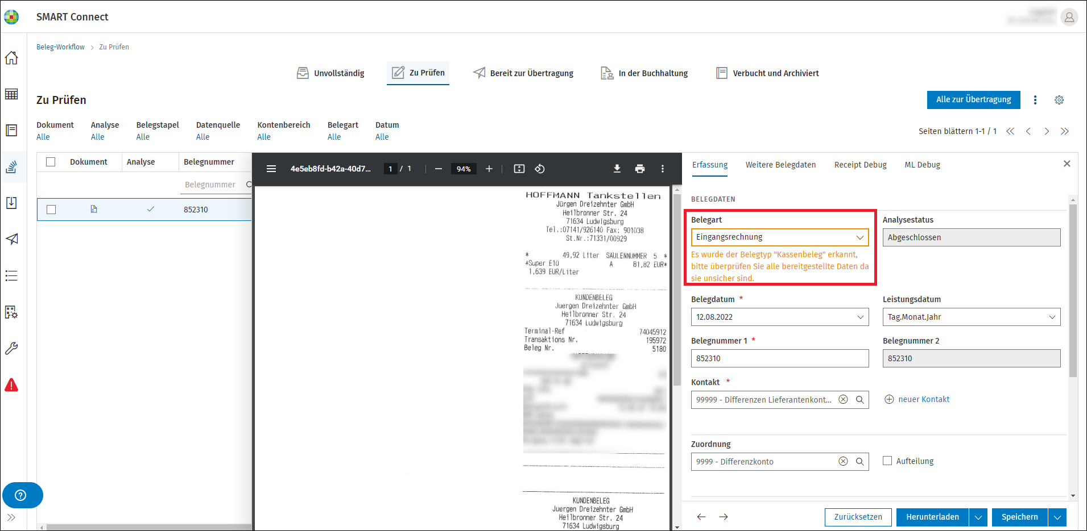Open the red warning triangle icon

(x=11, y=385)
